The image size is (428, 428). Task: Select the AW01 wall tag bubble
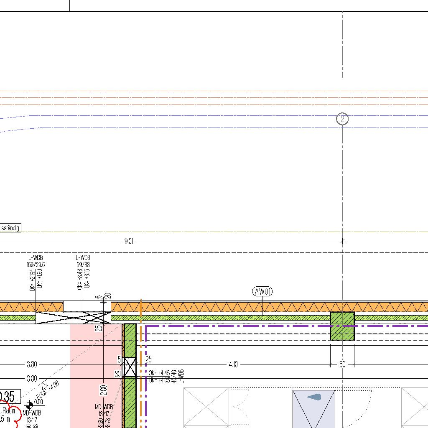(262, 292)
